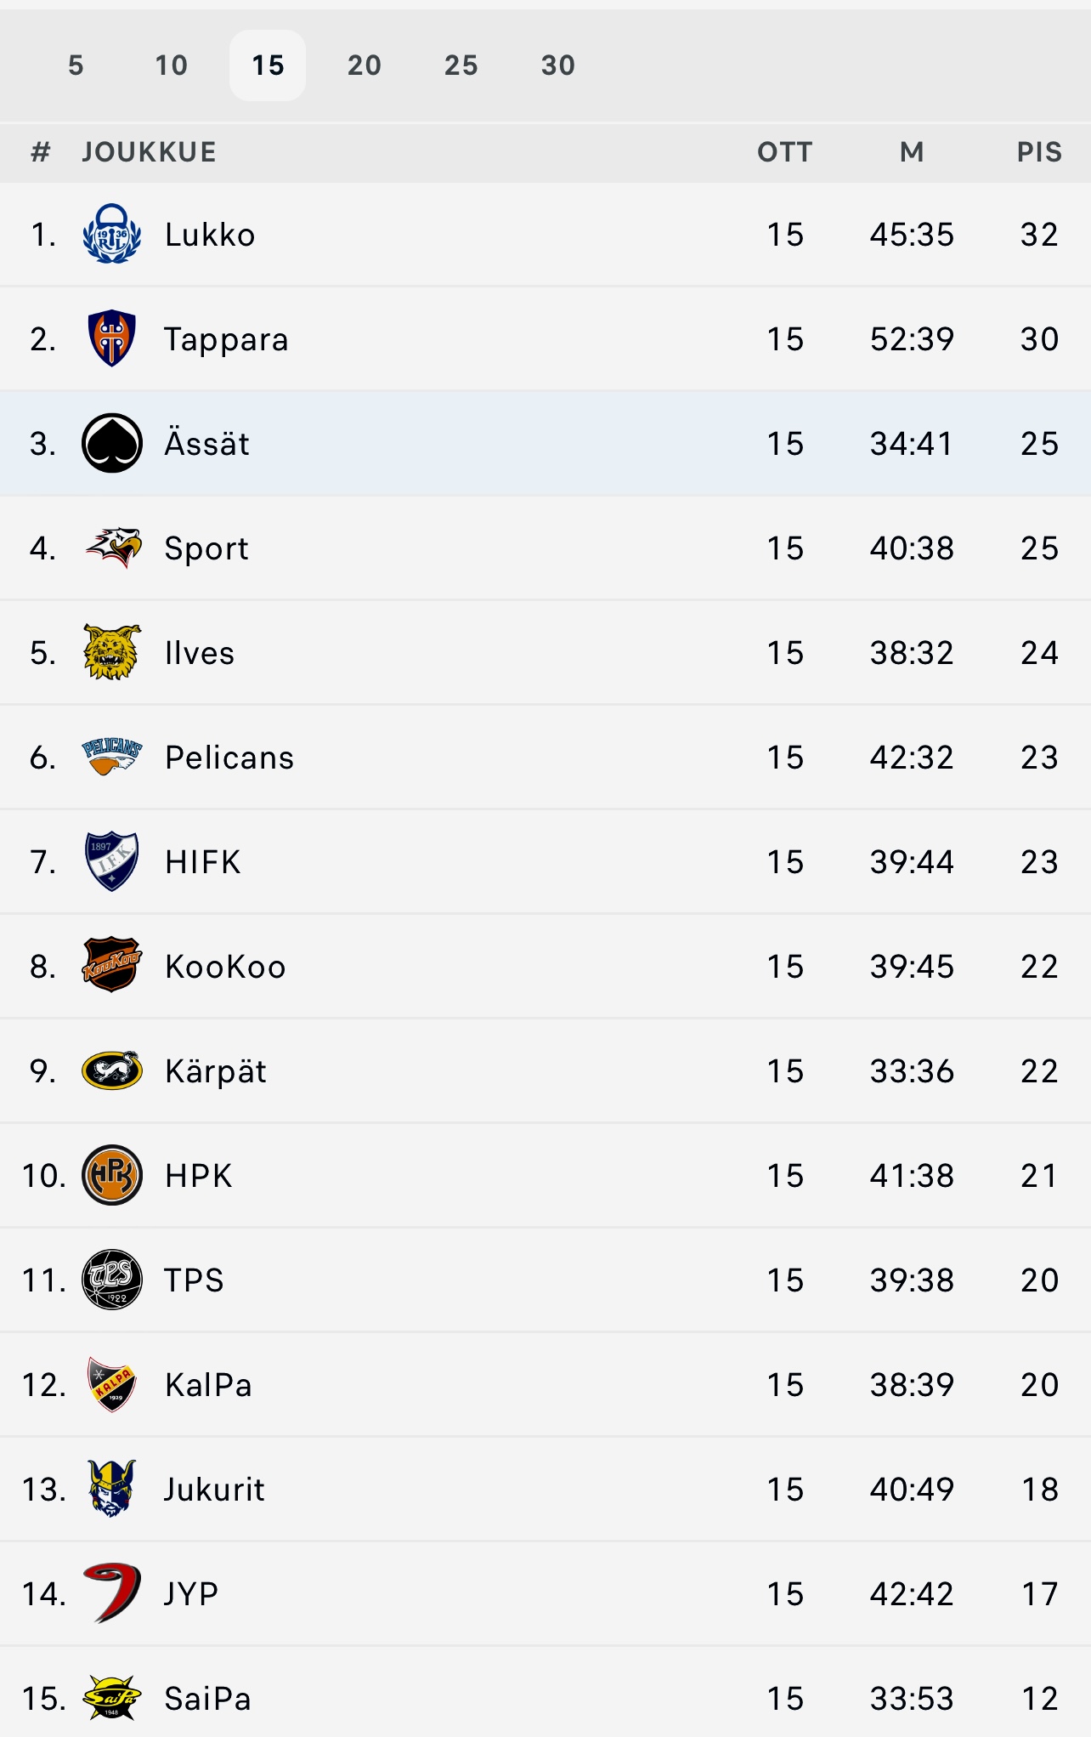Open the JYP red swoosh logo
1091x1737 pixels.
(x=111, y=1592)
